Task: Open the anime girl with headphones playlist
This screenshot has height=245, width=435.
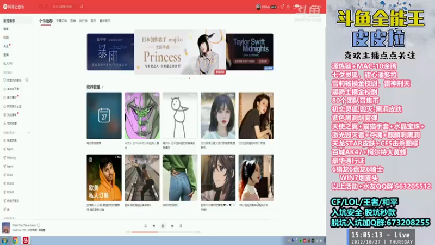Action: pos(218,178)
